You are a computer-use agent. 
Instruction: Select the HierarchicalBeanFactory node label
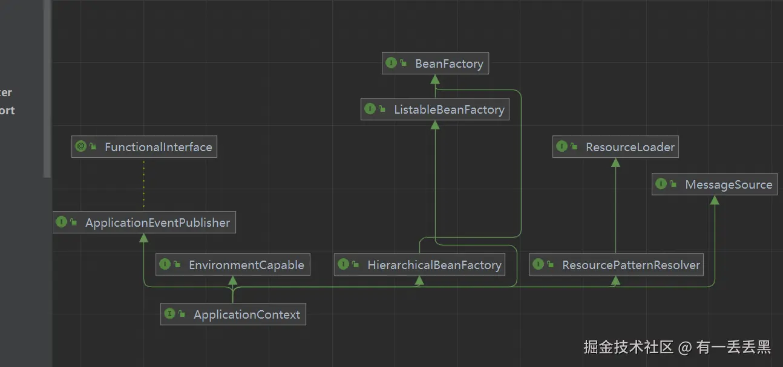point(434,265)
